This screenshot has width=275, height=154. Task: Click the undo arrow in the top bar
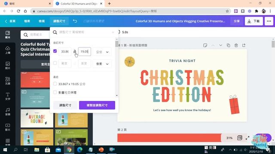pyautogui.click(x=75, y=21)
